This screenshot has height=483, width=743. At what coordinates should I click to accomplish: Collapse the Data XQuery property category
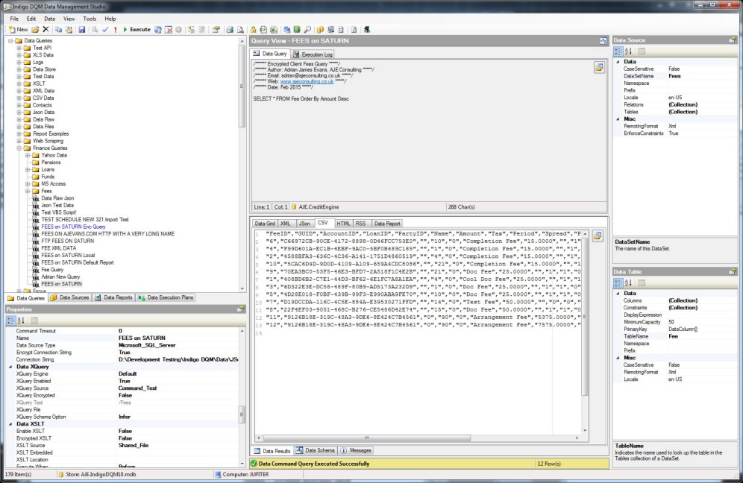10,367
